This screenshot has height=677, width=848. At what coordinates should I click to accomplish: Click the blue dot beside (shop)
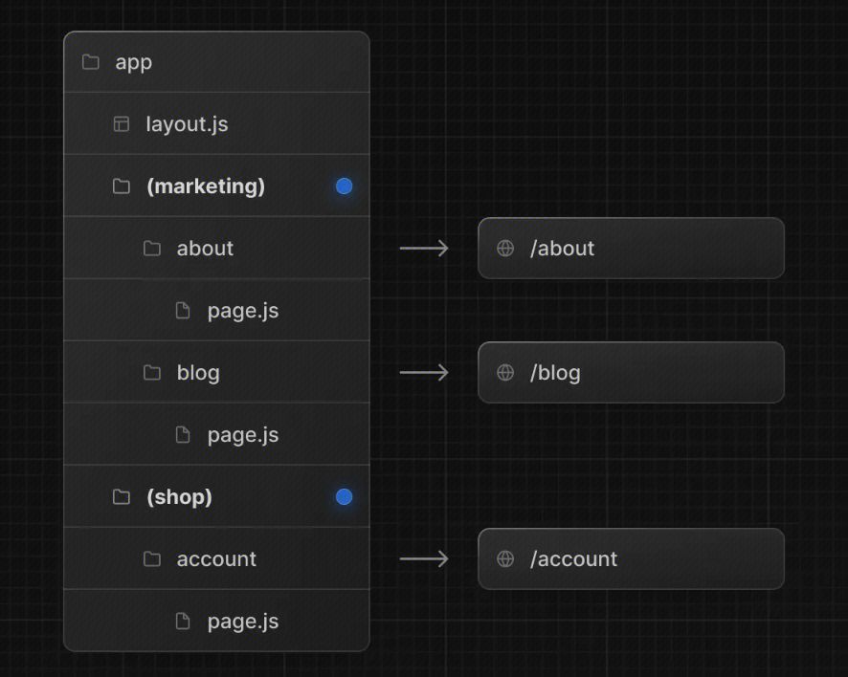(344, 497)
